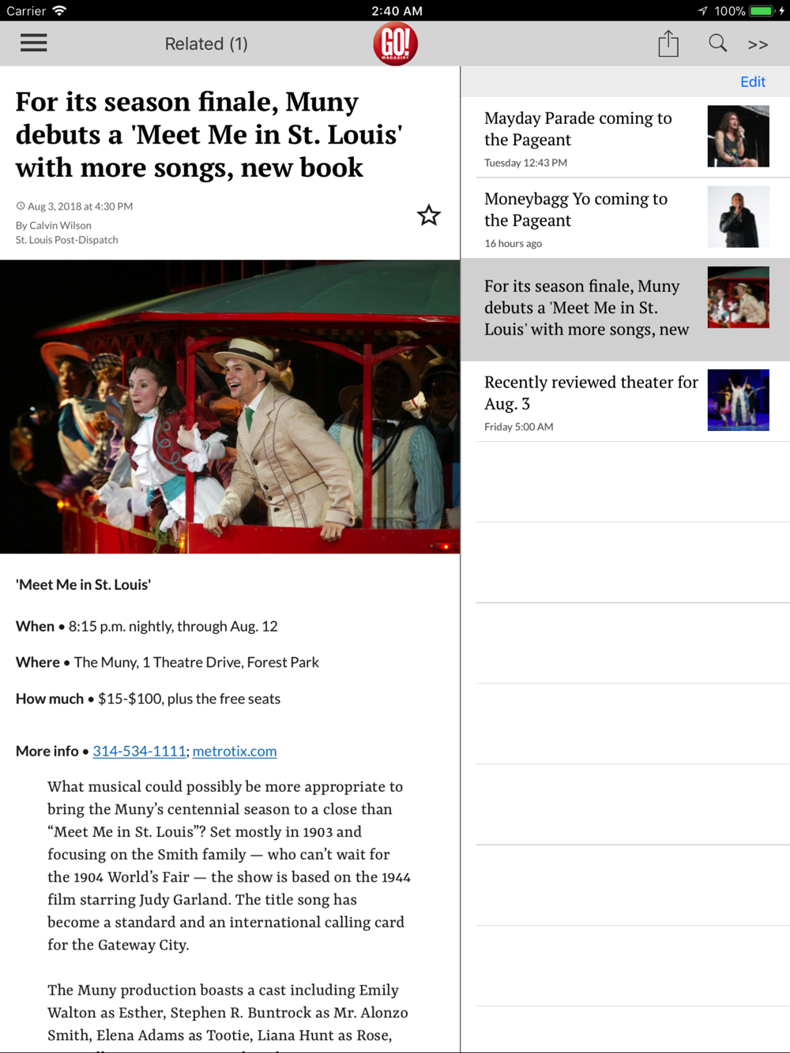Tap the Mayday Parade singer thumbnail
This screenshot has width=790, height=1053.
738,136
